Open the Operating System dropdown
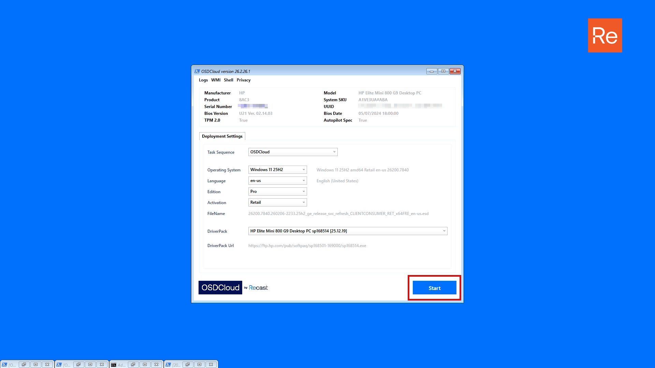This screenshot has height=368, width=655. click(303, 170)
